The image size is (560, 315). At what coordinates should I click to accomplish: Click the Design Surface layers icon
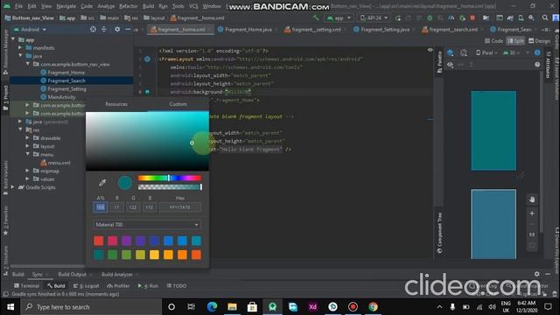[451, 52]
